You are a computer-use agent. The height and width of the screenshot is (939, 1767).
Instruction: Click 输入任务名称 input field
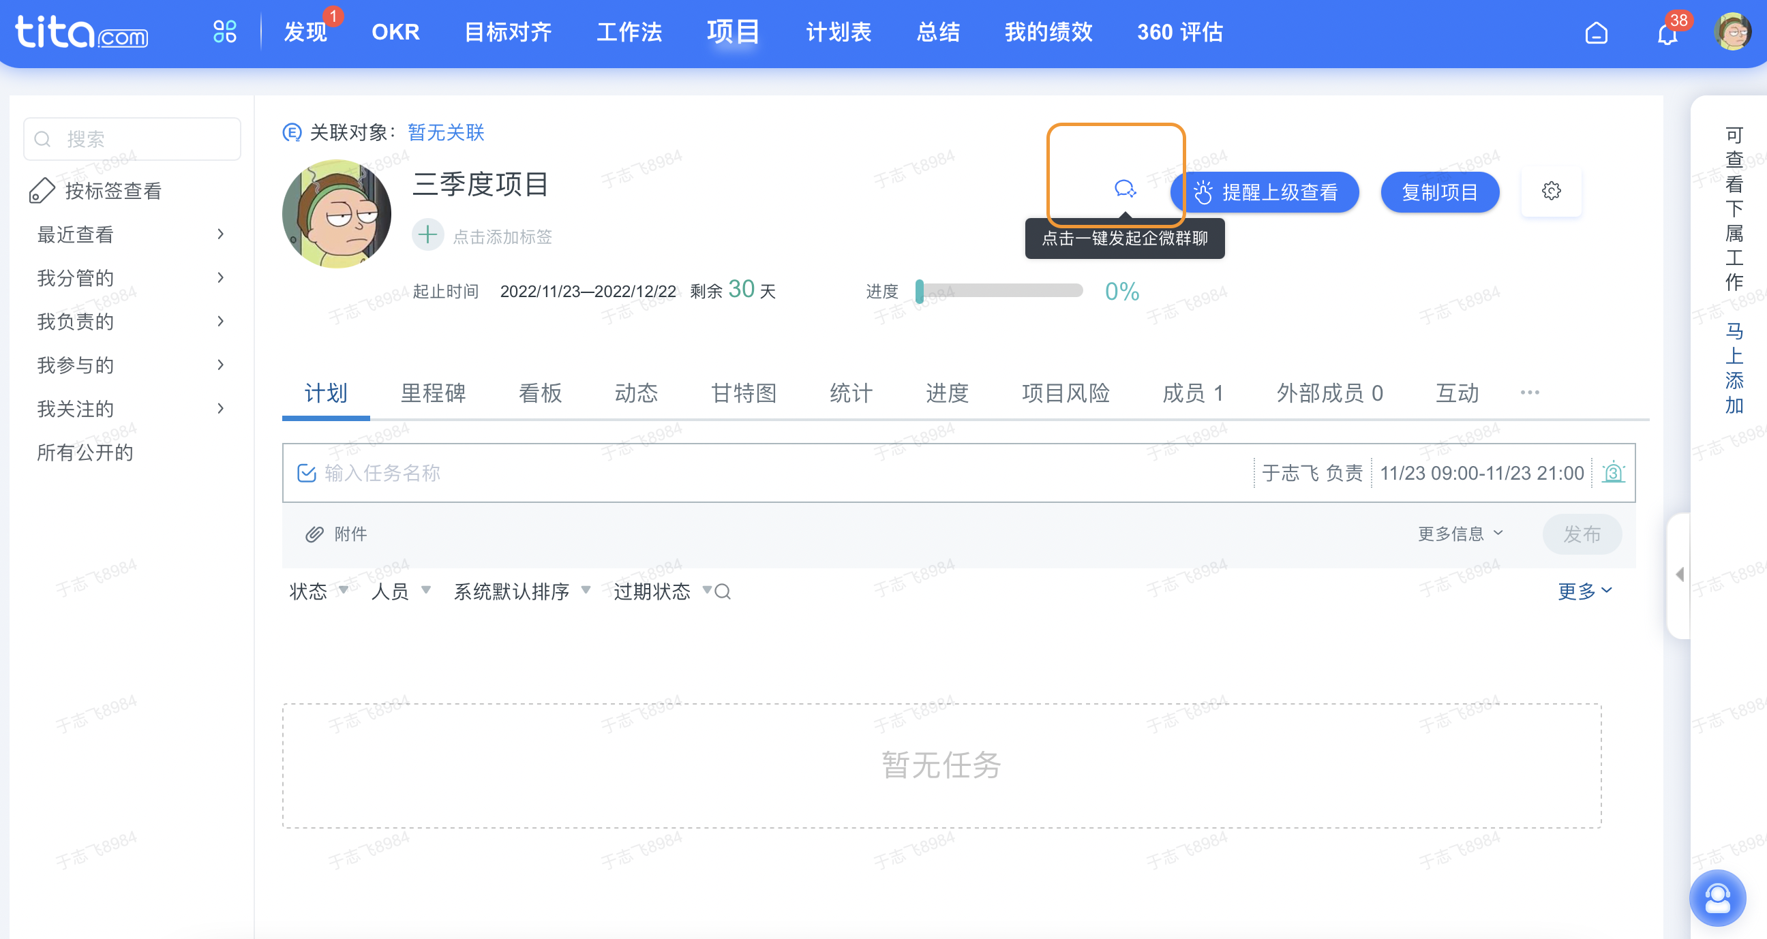click(x=771, y=473)
